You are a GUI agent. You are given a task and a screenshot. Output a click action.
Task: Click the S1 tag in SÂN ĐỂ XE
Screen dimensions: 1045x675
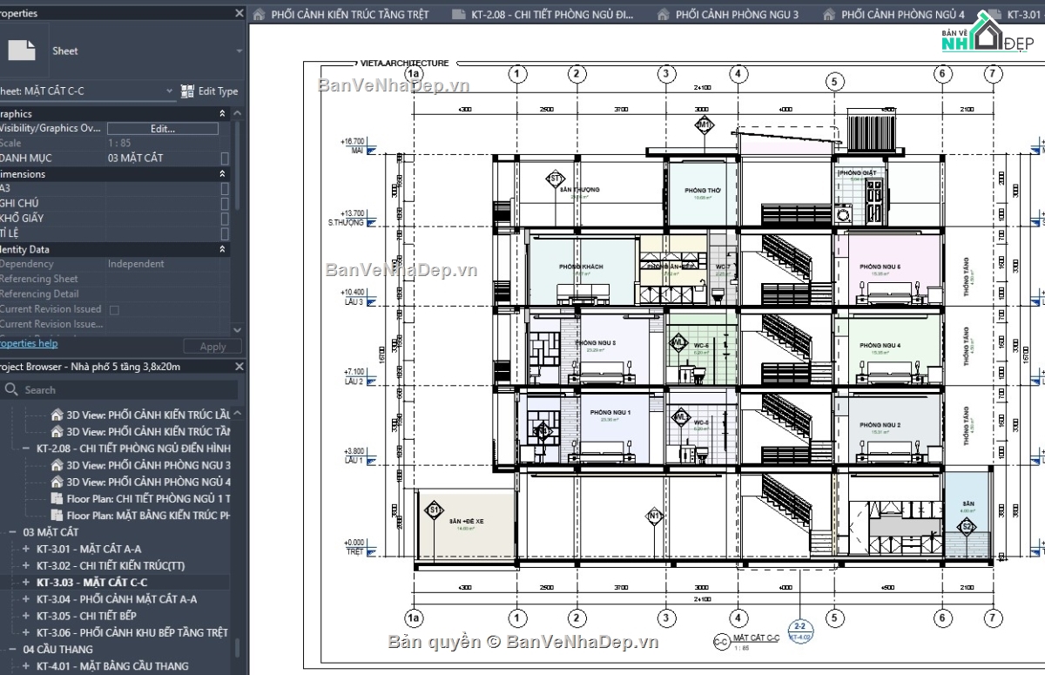(433, 510)
